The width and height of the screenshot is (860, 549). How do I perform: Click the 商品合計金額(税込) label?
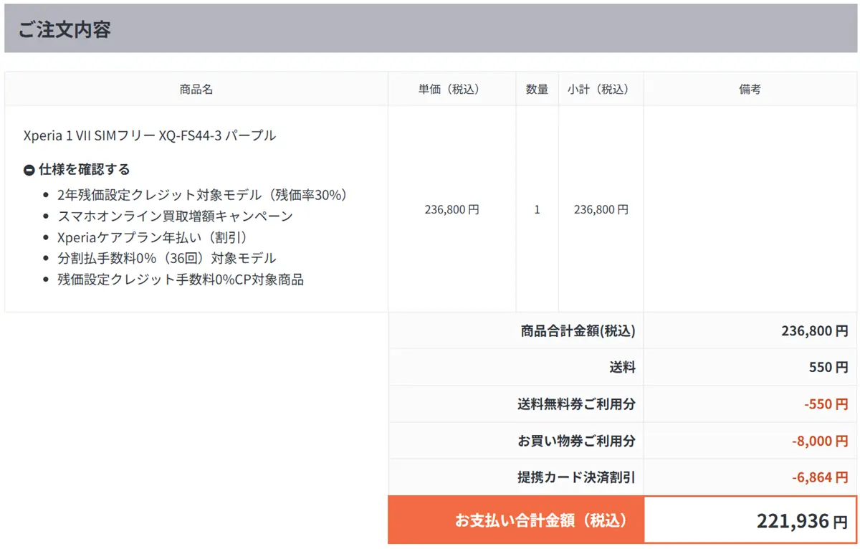point(578,331)
